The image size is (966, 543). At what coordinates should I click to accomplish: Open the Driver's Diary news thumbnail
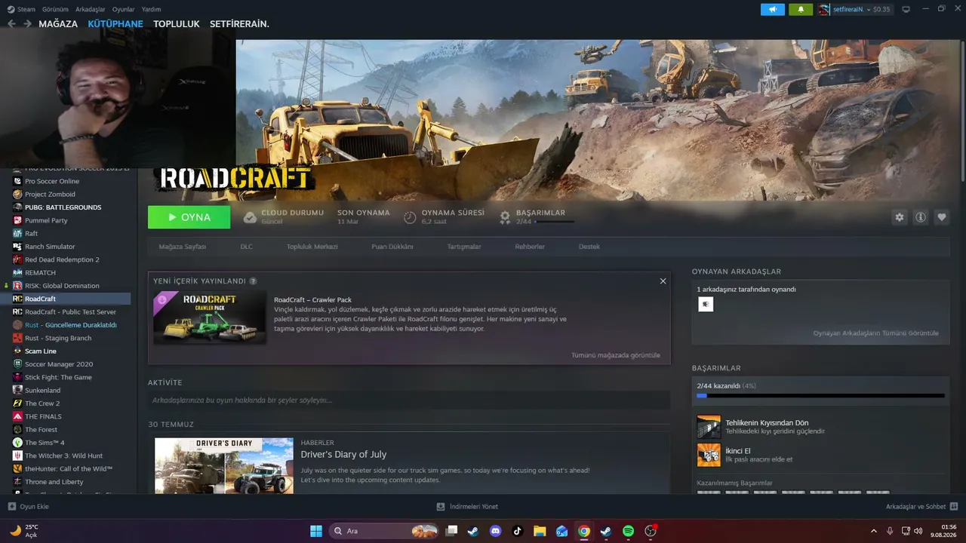tap(224, 466)
